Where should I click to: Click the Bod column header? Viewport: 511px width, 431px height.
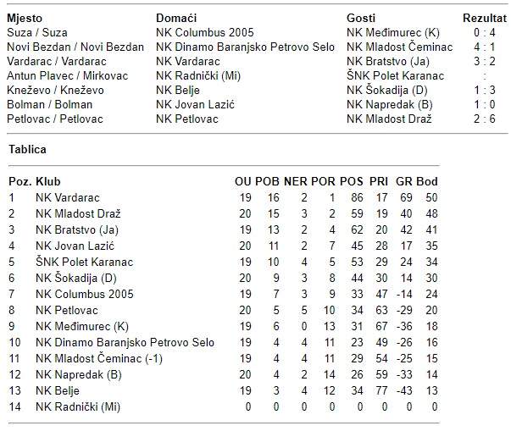[427, 181]
